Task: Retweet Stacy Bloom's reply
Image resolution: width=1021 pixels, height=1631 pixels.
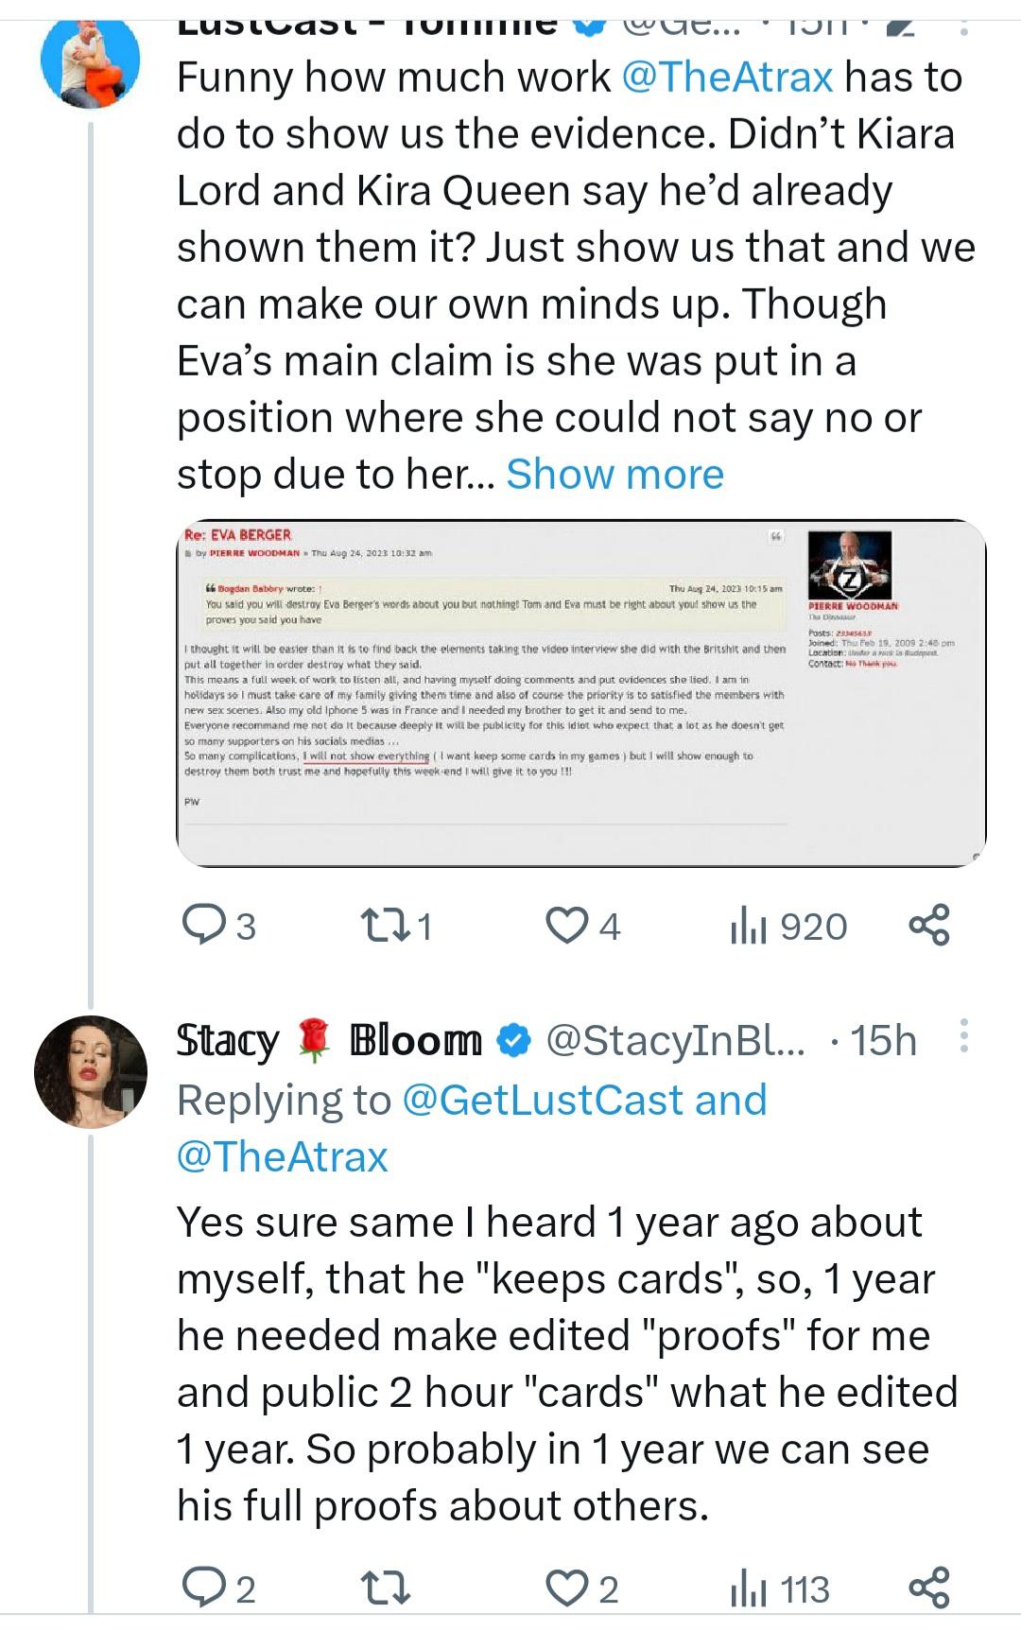Action: tap(386, 1588)
